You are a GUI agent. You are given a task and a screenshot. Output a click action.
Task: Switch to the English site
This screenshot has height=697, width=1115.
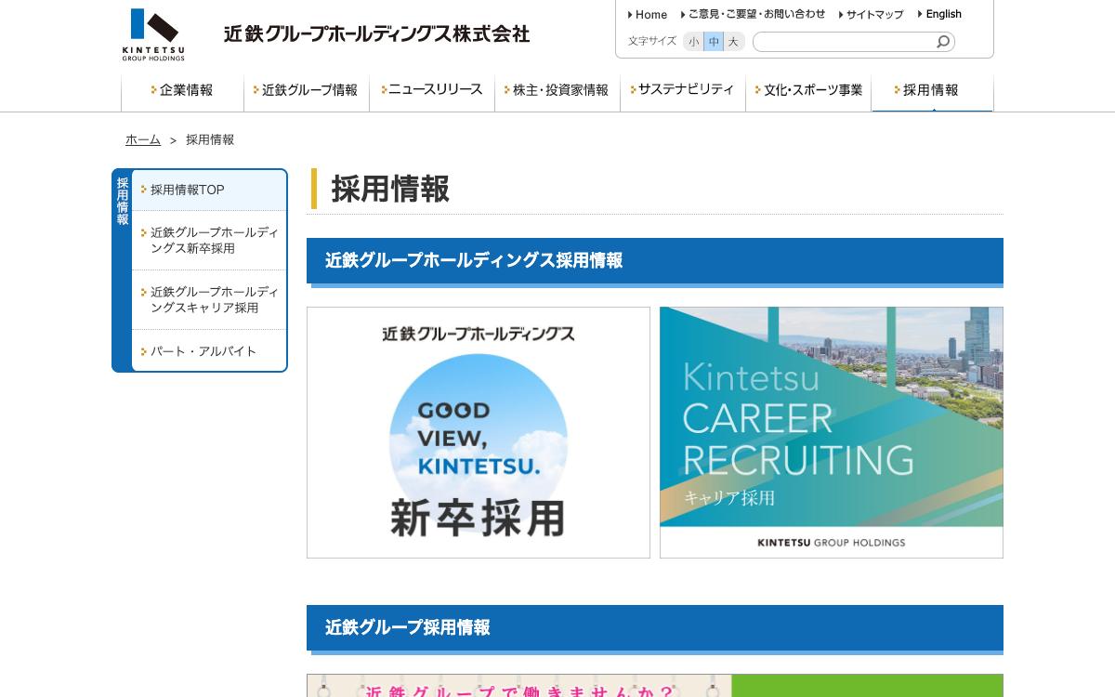[x=939, y=14]
